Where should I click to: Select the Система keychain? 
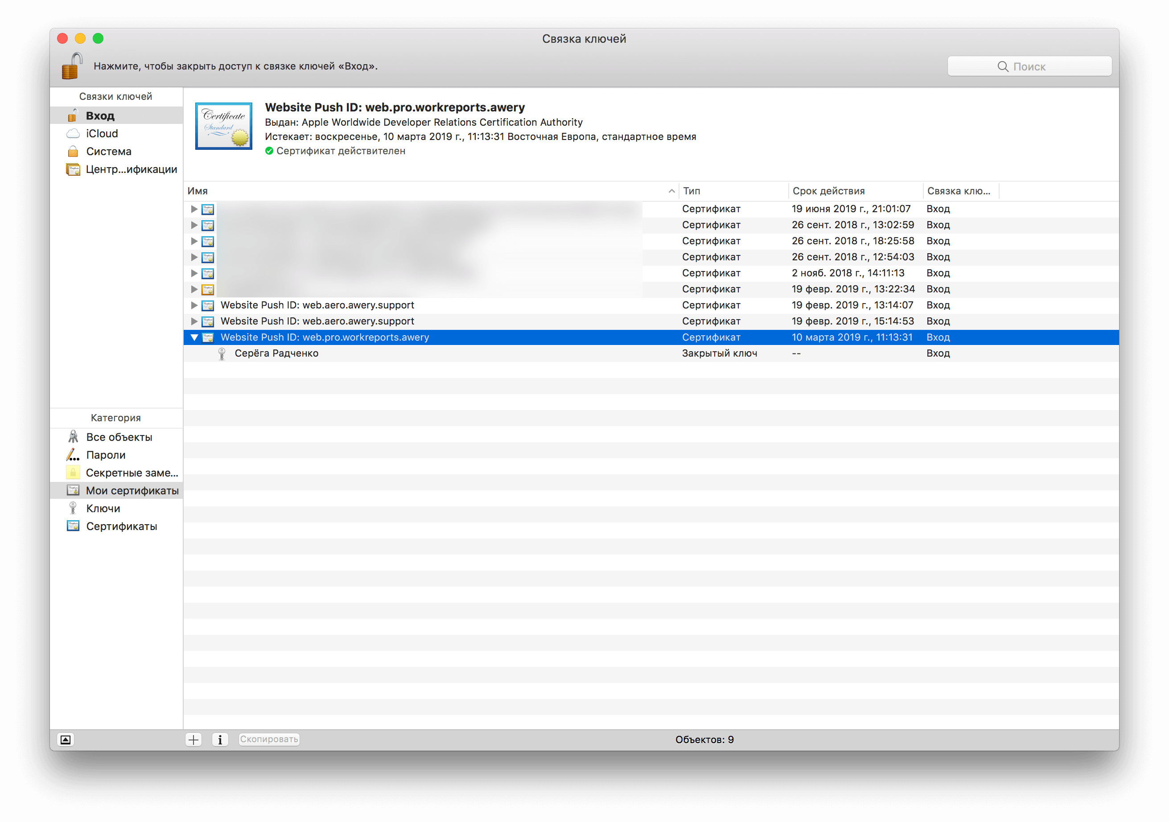pos(108,151)
